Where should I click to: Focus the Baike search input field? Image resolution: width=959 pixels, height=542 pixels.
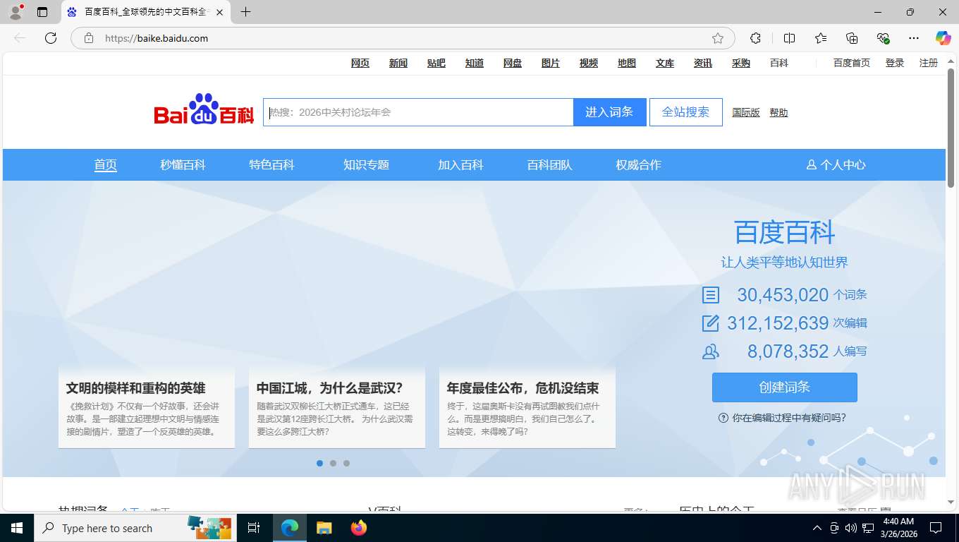coord(418,112)
